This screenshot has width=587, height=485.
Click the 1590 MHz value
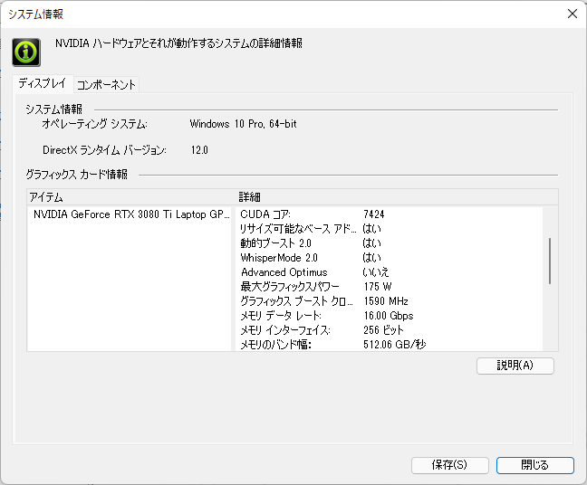coord(386,301)
